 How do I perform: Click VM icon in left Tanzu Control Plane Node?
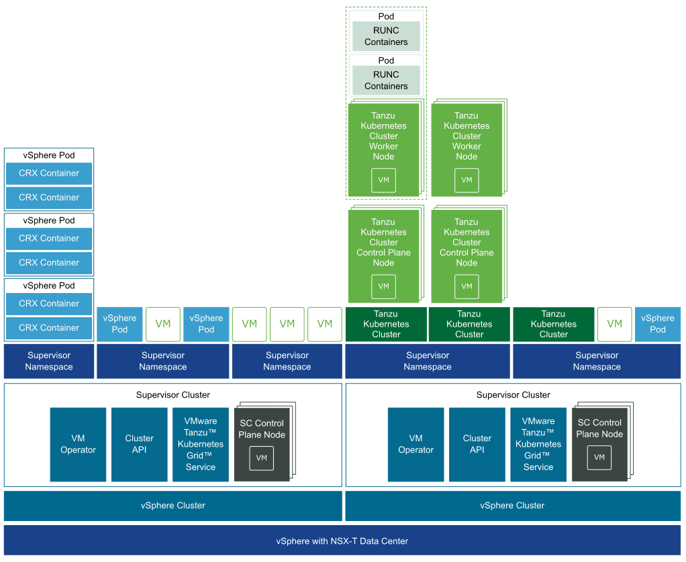(x=384, y=286)
